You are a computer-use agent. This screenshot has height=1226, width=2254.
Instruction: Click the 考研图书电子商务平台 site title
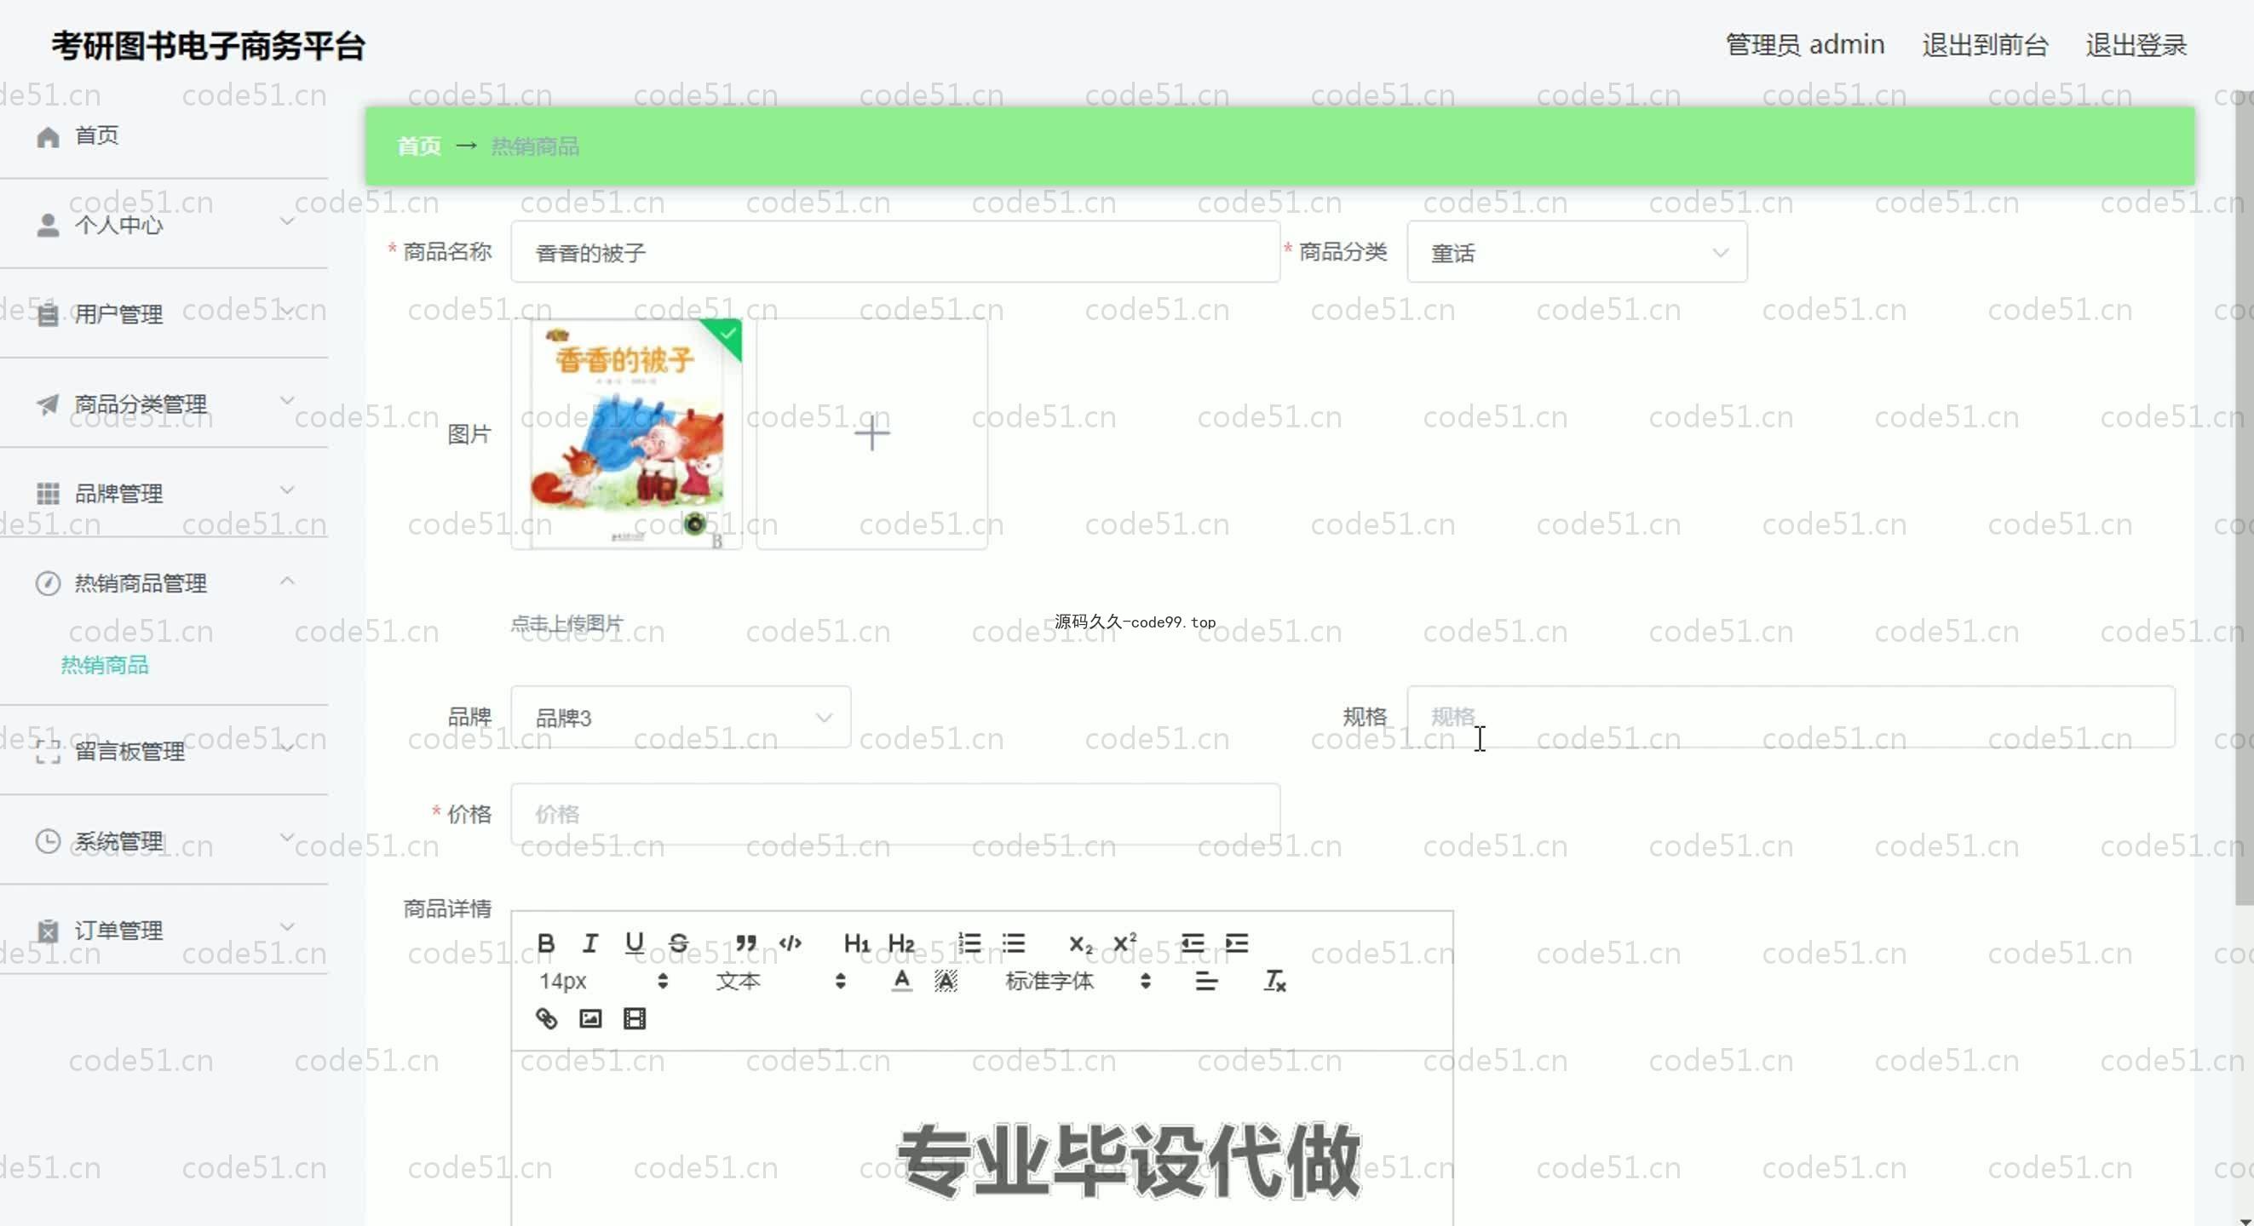(208, 45)
